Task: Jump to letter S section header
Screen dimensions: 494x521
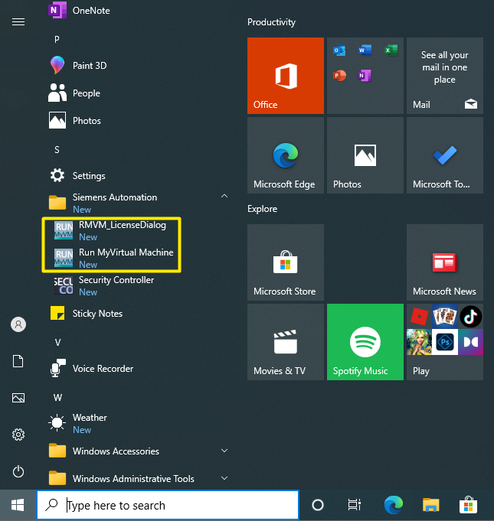Action: (57, 150)
